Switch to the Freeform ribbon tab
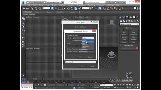Viewport: 161px width, 90px height. click(38, 12)
